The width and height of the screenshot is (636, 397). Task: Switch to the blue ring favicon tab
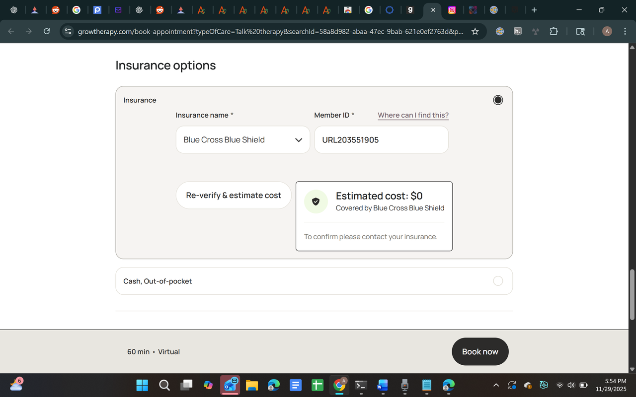pyautogui.click(x=390, y=10)
